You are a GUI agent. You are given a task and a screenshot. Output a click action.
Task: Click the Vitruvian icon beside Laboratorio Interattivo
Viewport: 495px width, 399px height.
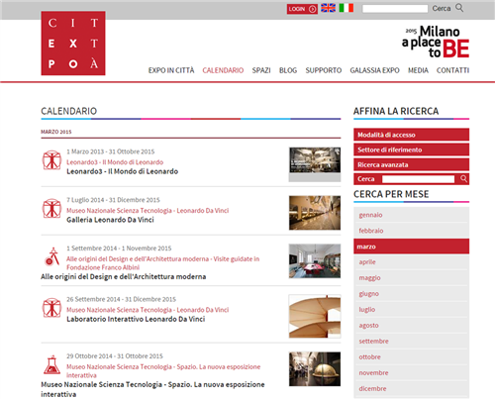[51, 308]
